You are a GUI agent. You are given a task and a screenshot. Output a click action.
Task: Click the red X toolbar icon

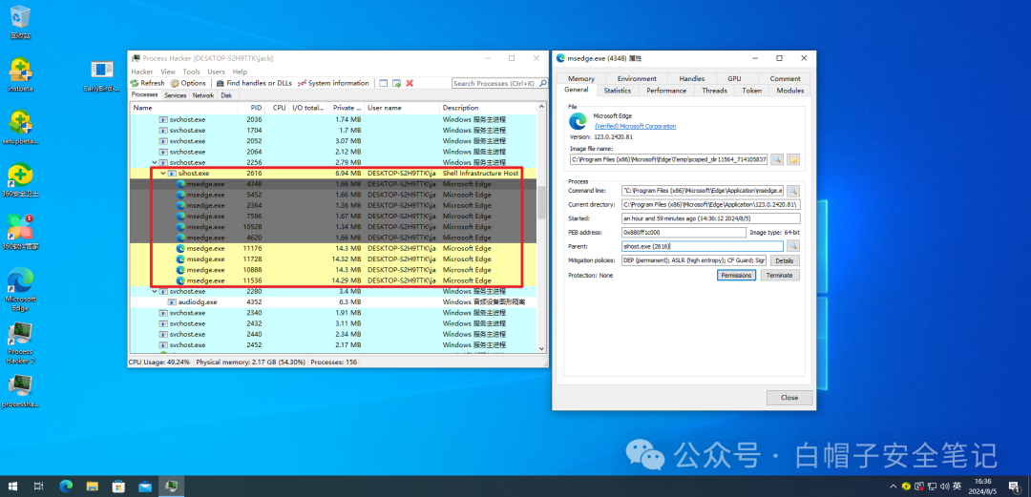pos(410,84)
